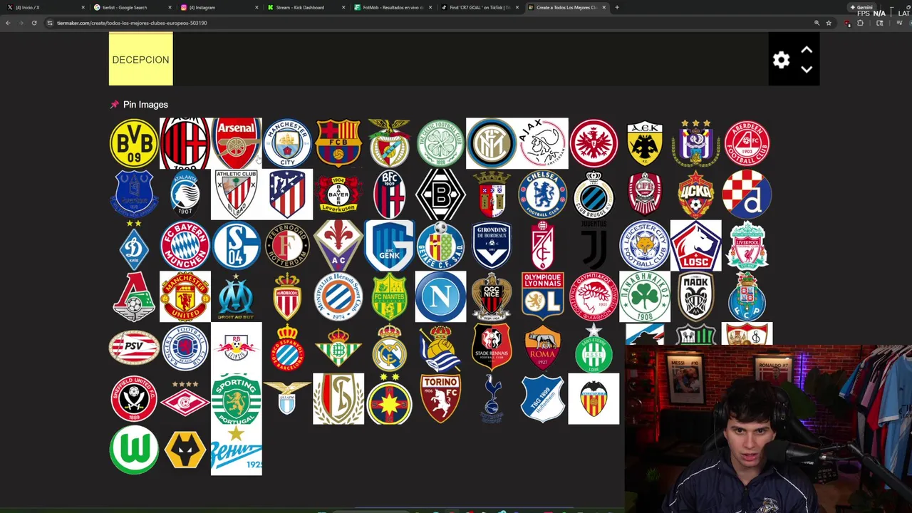Pick the Leicester City fox badge
This screenshot has width=912, height=513.
(x=645, y=245)
